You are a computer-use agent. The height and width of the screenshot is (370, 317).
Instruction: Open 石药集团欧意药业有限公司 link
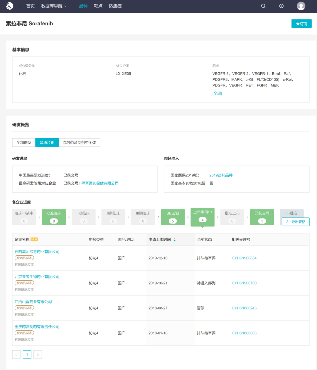37,252
